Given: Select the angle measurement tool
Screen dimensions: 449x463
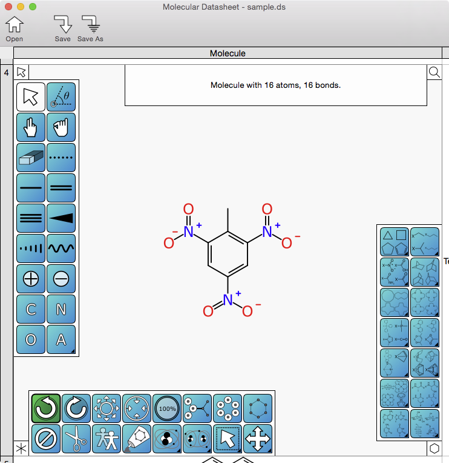Looking at the screenshot, I should tap(61, 97).
